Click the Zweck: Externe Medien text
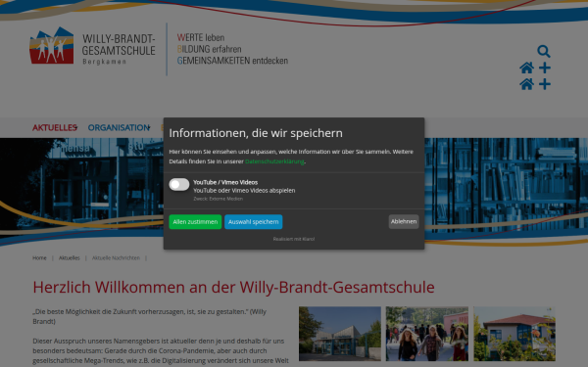588x367 pixels. 218,199
